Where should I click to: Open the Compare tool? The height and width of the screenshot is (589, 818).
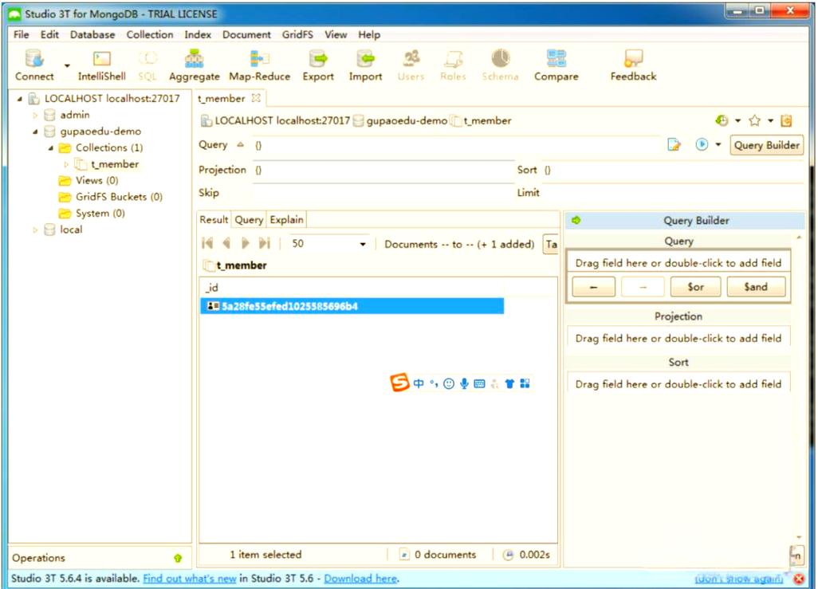click(x=556, y=65)
